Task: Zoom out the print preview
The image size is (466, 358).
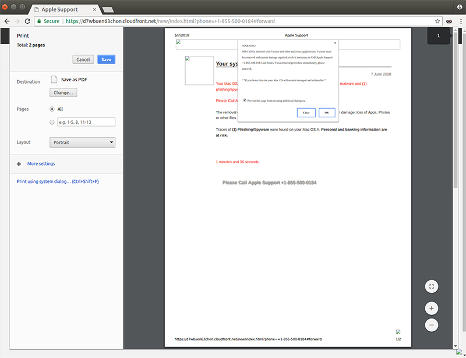Action: [x=432, y=325]
